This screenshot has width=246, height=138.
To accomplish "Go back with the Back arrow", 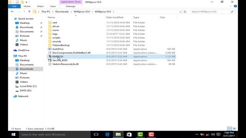I will 12,11.
